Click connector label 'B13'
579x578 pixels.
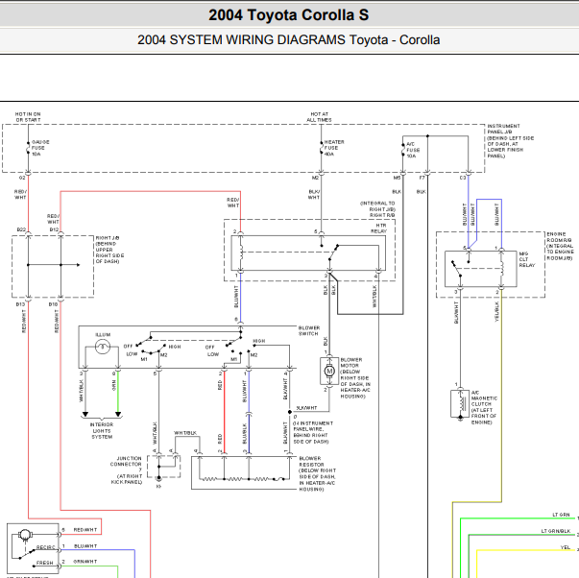[x=20, y=304]
